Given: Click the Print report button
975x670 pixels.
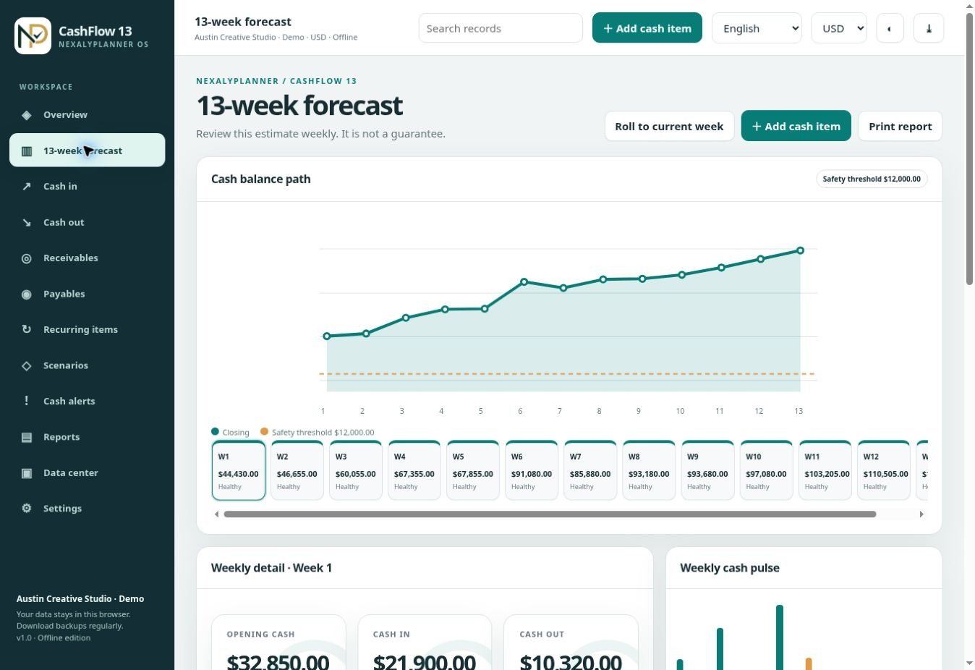Looking at the screenshot, I should click(900, 126).
